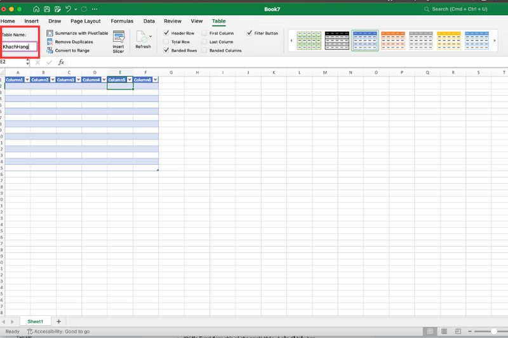Viewport: 508px width, 338px height.
Task: Toggle the Banded Rows checkbox
Action: 166,51
